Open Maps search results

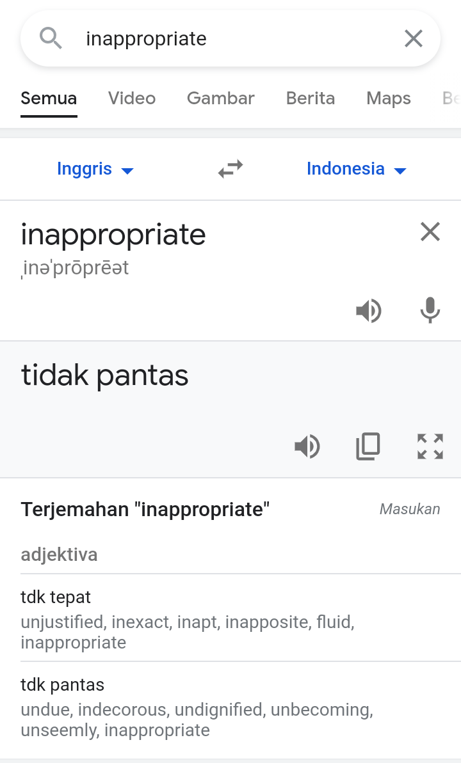click(x=388, y=98)
